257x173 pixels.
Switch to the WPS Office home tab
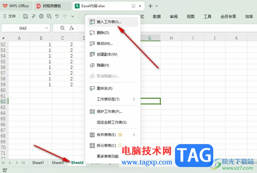[16, 6]
